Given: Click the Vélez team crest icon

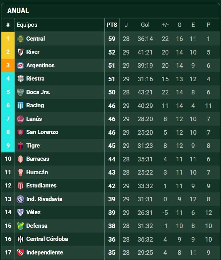Looking at the screenshot, I should coord(20,212).
